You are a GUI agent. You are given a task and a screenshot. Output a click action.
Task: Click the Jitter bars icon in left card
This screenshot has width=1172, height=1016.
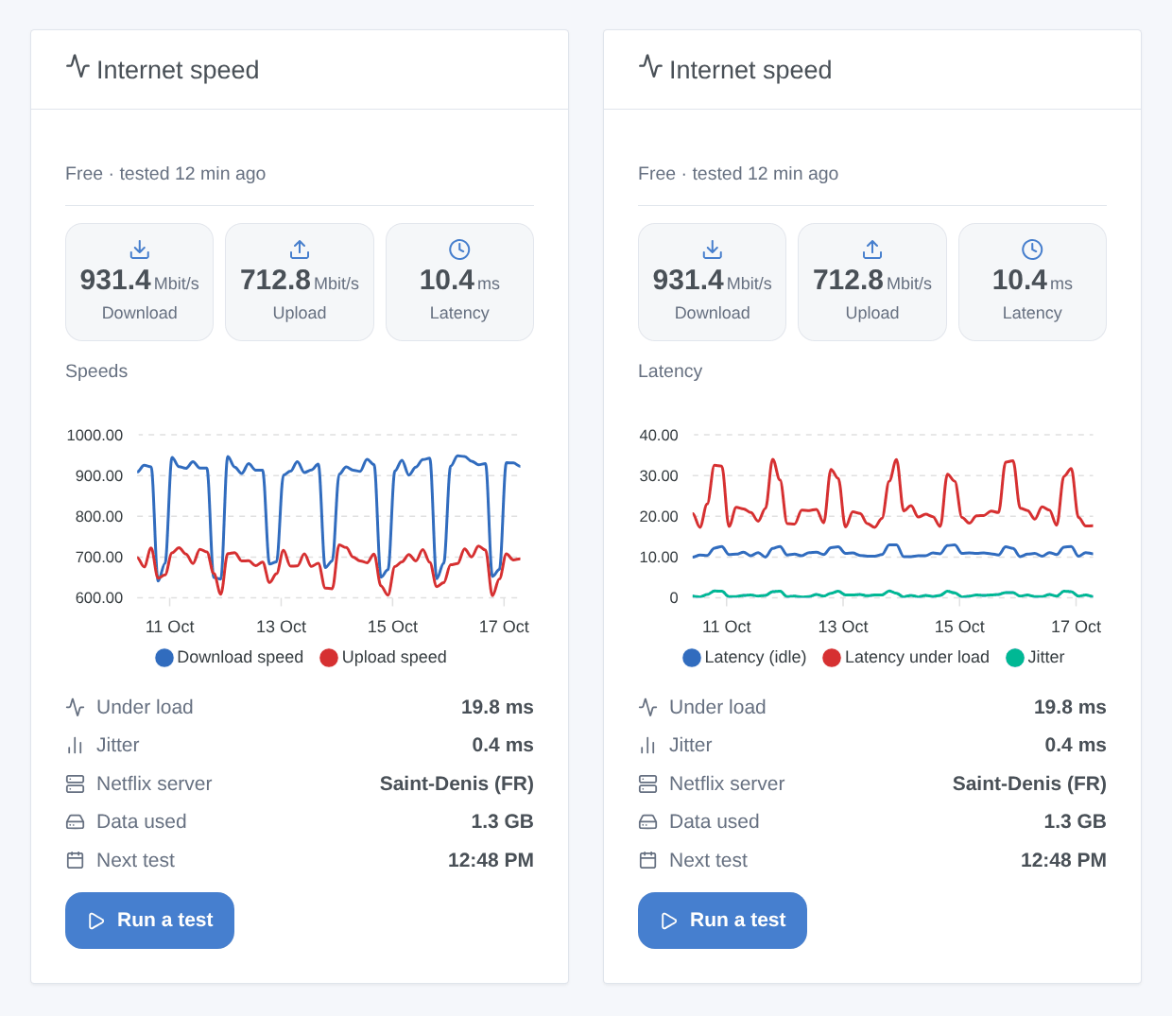[76, 746]
